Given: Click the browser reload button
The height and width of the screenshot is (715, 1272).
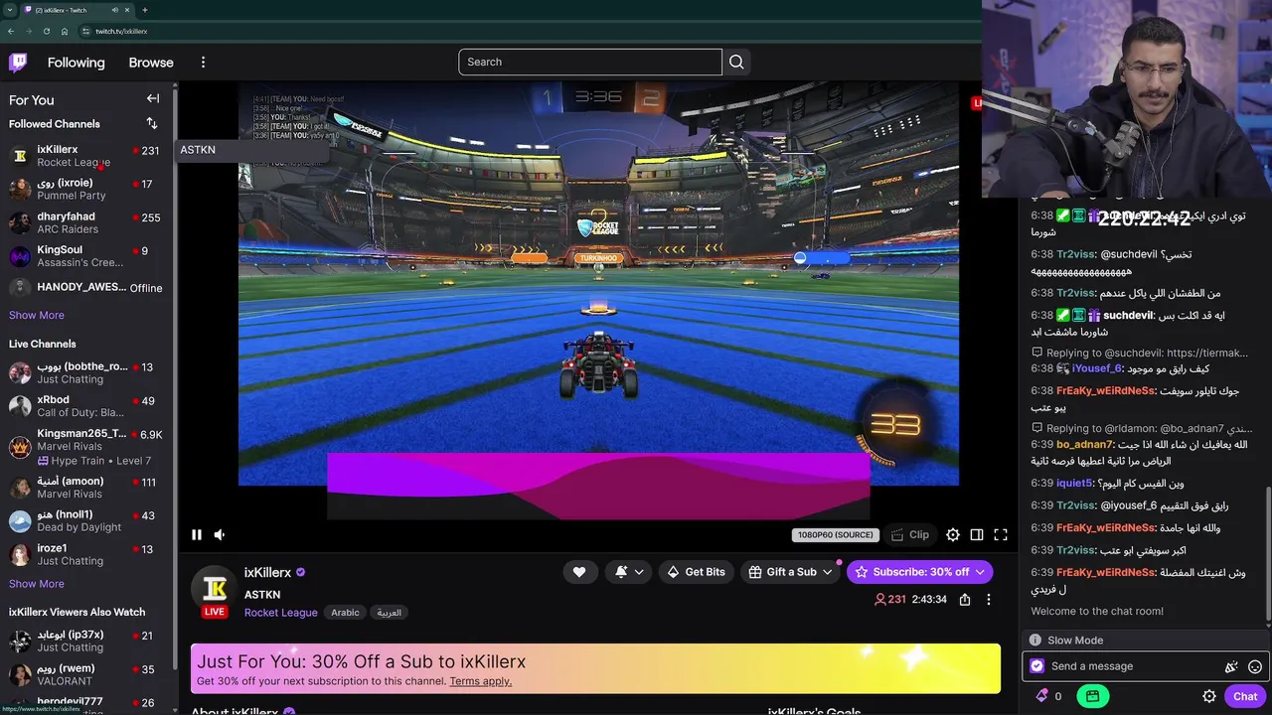Looking at the screenshot, I should point(46,31).
